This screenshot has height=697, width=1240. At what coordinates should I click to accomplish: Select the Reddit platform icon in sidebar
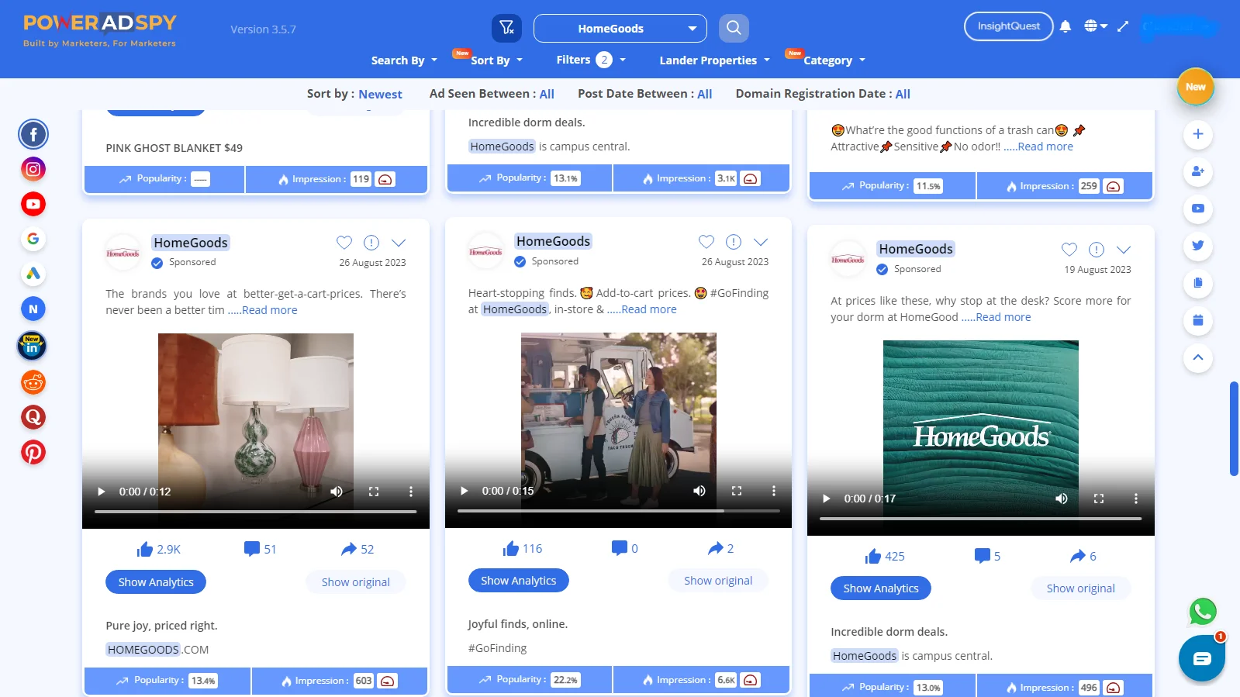tap(33, 382)
